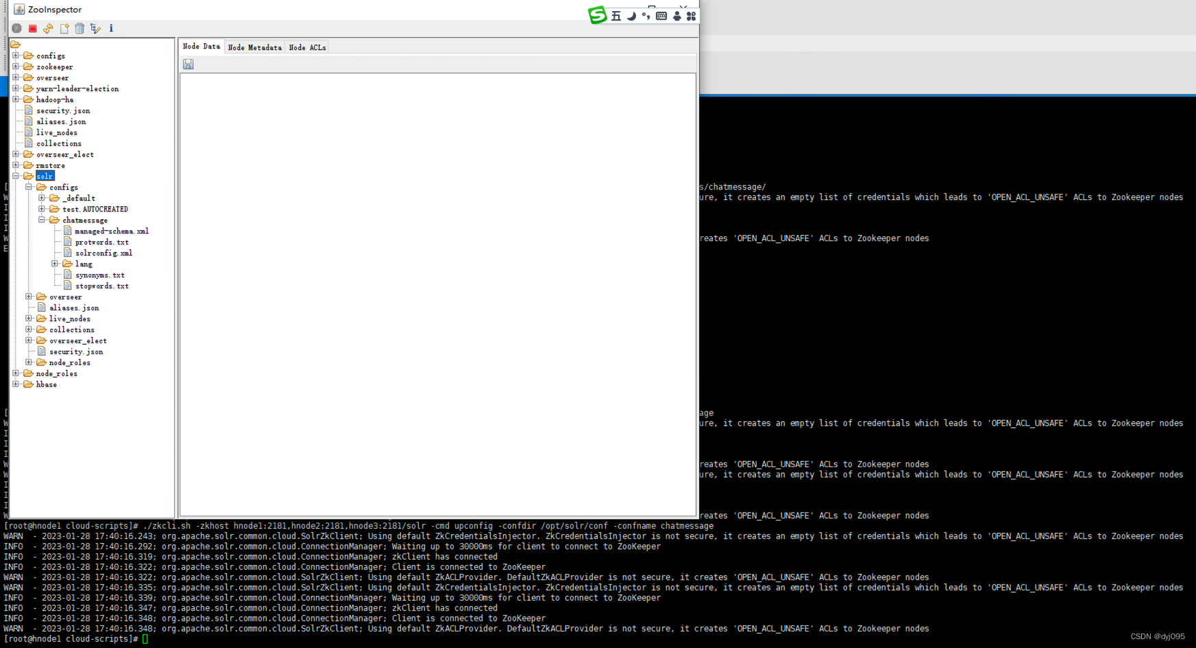Expand the lang folder node

click(55, 264)
